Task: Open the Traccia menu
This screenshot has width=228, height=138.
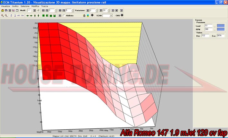Action: click(x=44, y=6)
